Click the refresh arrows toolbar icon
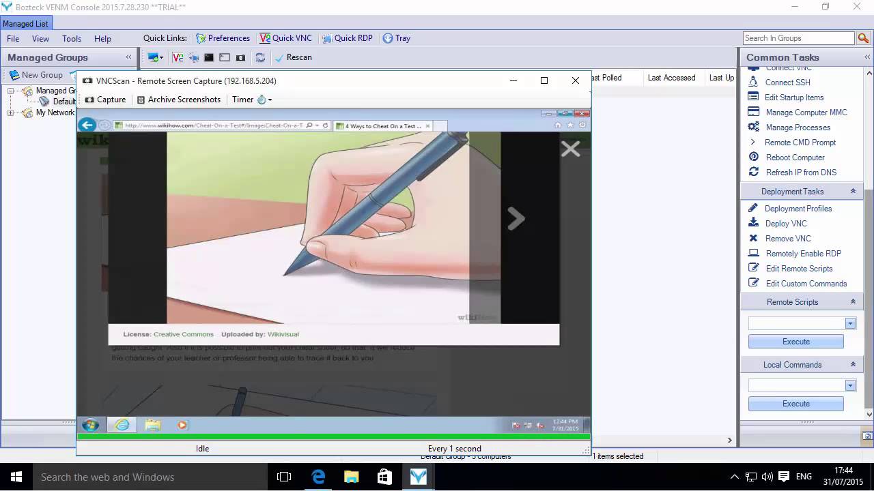This screenshot has height=491, width=874. (x=260, y=58)
